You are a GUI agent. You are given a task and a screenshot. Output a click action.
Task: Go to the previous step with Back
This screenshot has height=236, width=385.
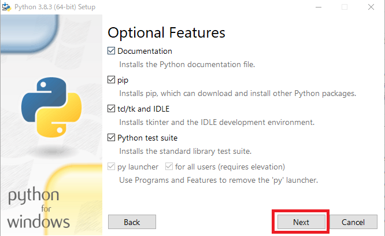pos(132,222)
